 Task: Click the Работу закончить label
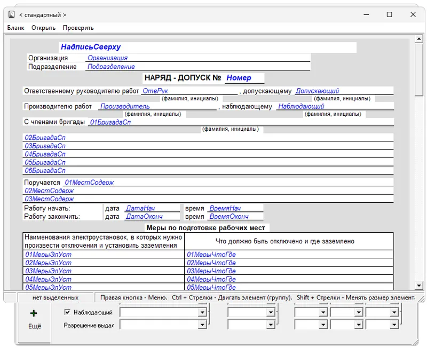[52, 217]
